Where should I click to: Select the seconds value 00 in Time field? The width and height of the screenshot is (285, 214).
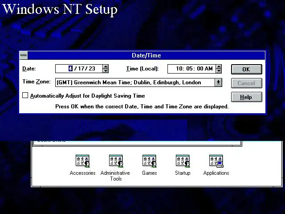pos(200,69)
